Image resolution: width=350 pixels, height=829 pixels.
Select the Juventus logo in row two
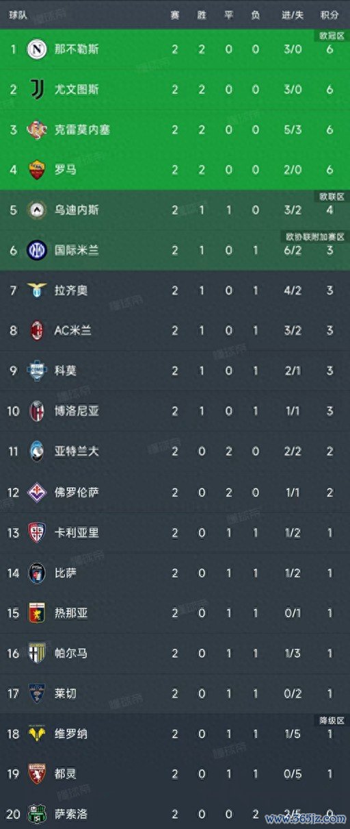(36, 89)
